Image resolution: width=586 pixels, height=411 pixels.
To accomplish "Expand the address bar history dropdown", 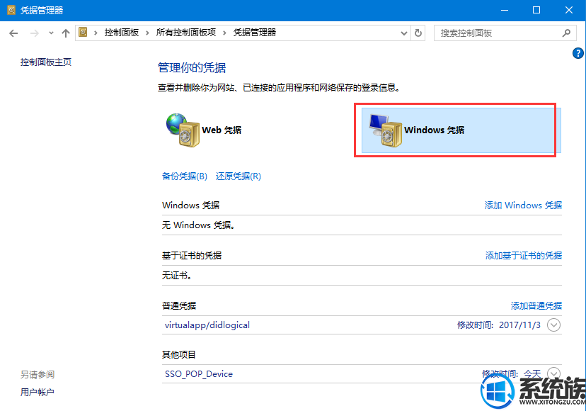I will click(403, 33).
